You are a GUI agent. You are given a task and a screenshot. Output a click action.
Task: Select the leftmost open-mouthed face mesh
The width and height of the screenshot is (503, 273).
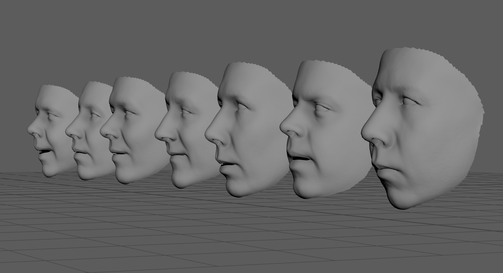click(x=53, y=130)
